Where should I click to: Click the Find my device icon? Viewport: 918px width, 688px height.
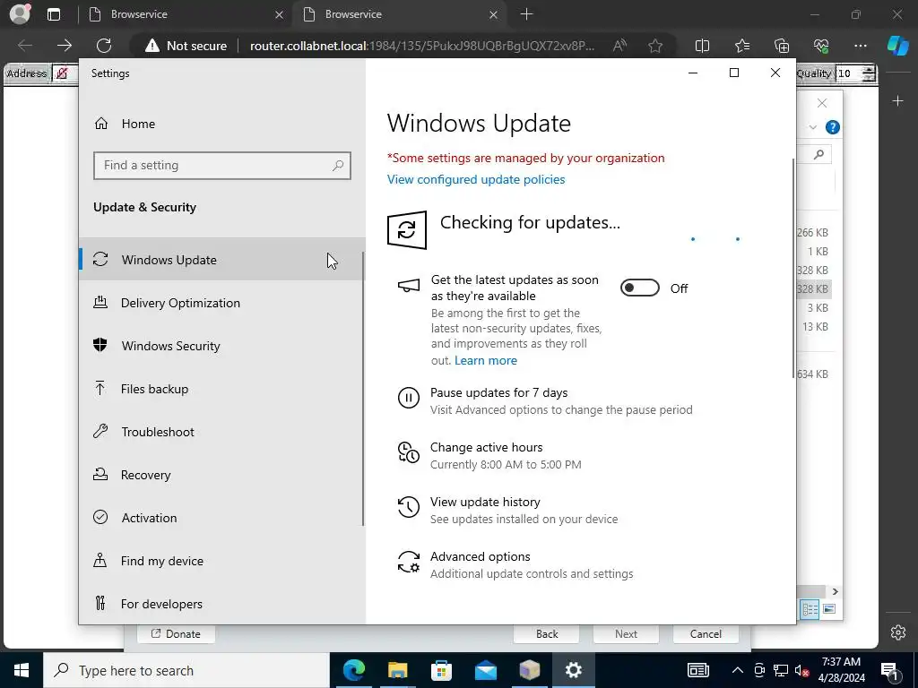pyautogui.click(x=100, y=561)
